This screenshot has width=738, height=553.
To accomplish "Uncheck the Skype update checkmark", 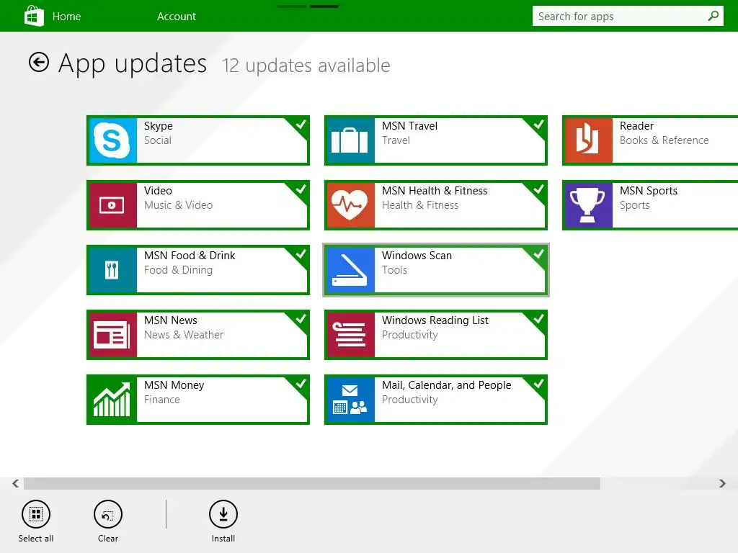I will pyautogui.click(x=301, y=125).
